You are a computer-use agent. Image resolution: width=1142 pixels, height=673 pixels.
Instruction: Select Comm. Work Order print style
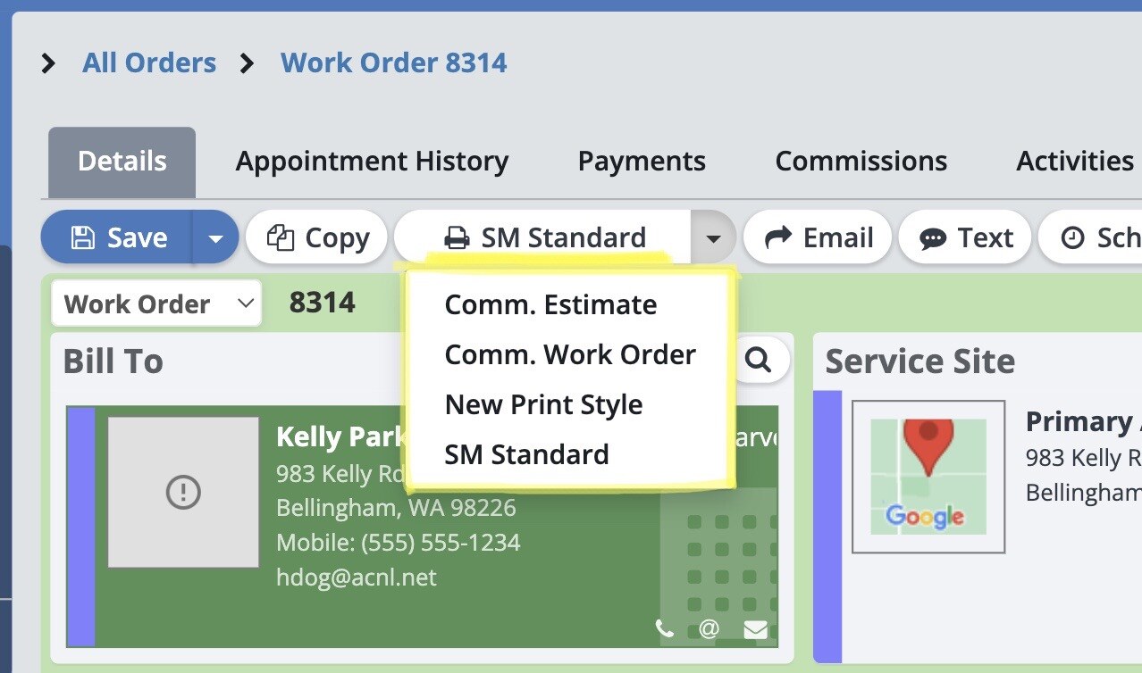[x=570, y=354]
